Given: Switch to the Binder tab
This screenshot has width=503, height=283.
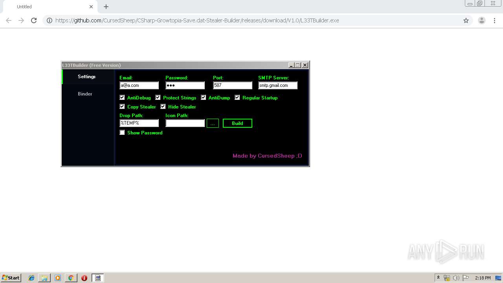Looking at the screenshot, I should (x=85, y=94).
